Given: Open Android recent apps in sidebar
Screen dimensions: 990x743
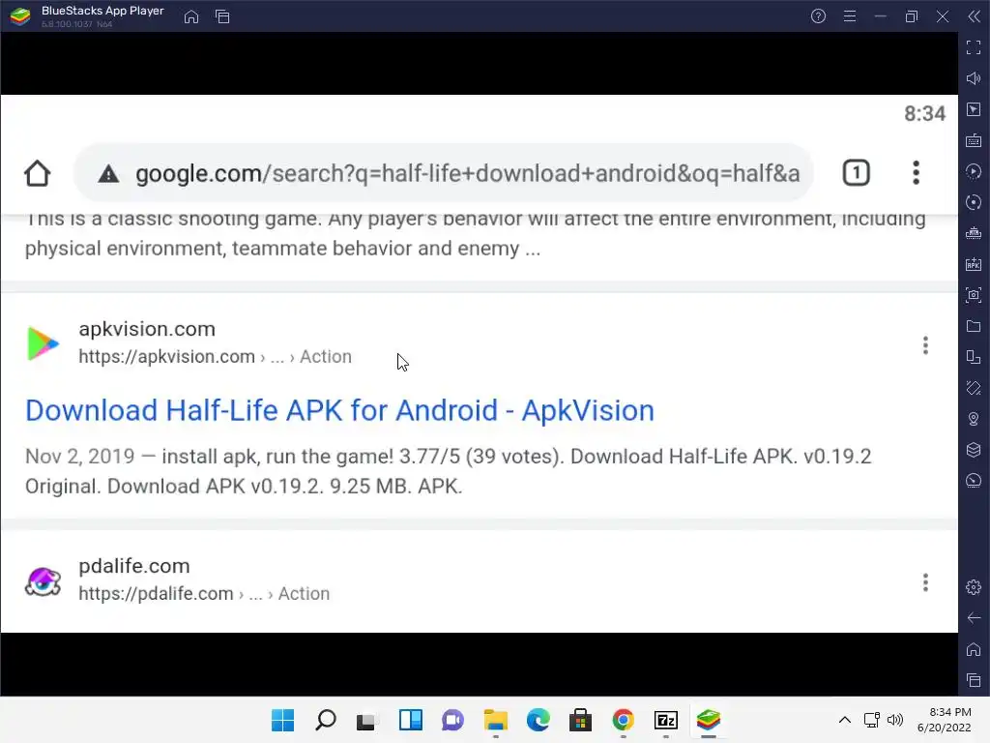Looking at the screenshot, I should pos(974,680).
